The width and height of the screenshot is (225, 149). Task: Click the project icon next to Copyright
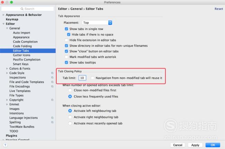(x=52, y=100)
